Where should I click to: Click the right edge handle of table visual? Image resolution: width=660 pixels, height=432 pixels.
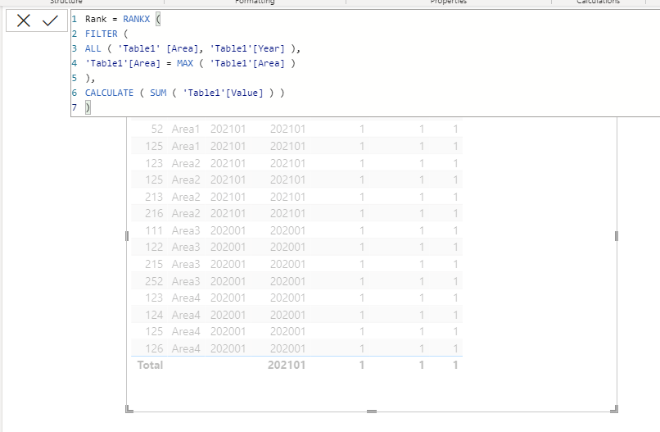[x=617, y=236]
